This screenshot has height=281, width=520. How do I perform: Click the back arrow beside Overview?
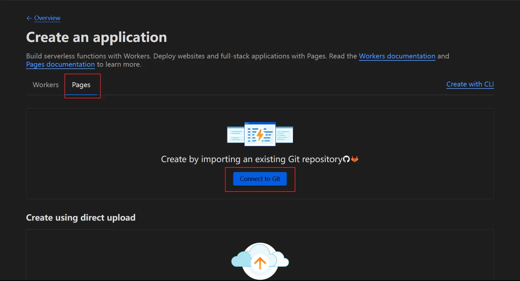coord(29,18)
